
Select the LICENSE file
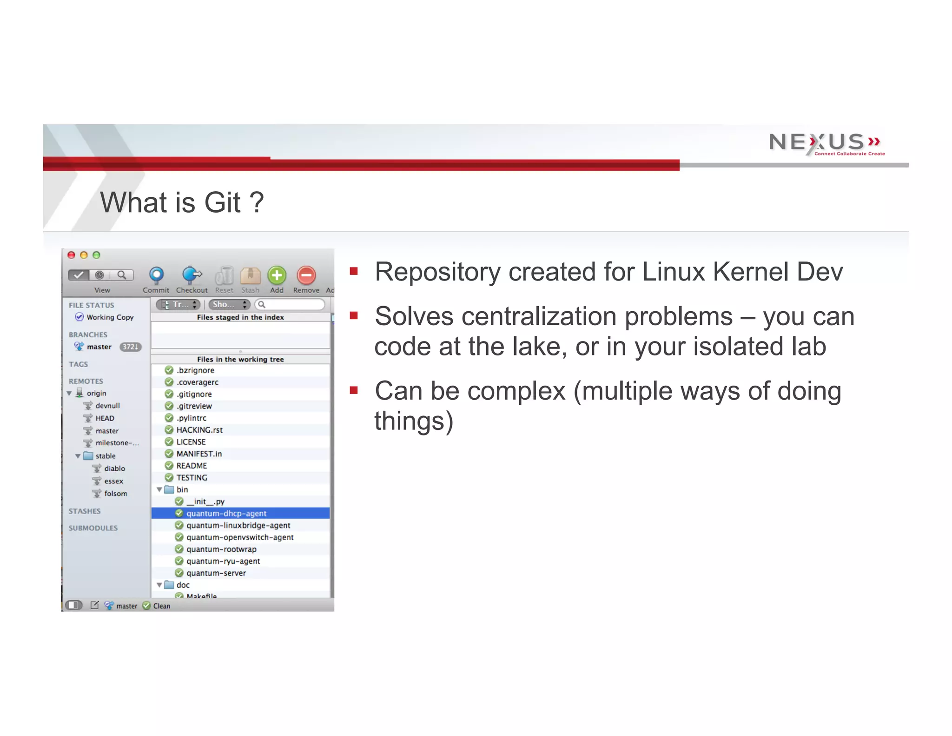click(x=240, y=442)
